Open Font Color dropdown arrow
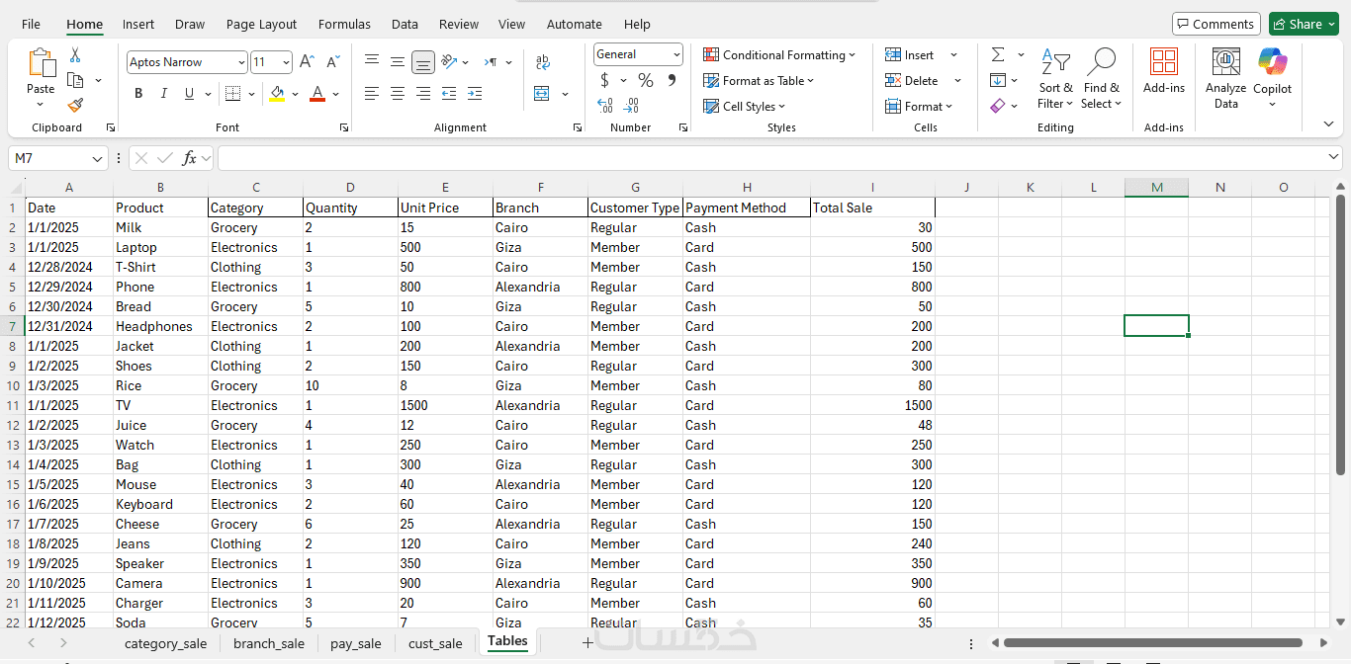 point(336,94)
